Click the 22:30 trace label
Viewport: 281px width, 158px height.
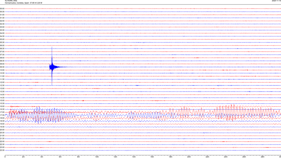(x=2, y=144)
